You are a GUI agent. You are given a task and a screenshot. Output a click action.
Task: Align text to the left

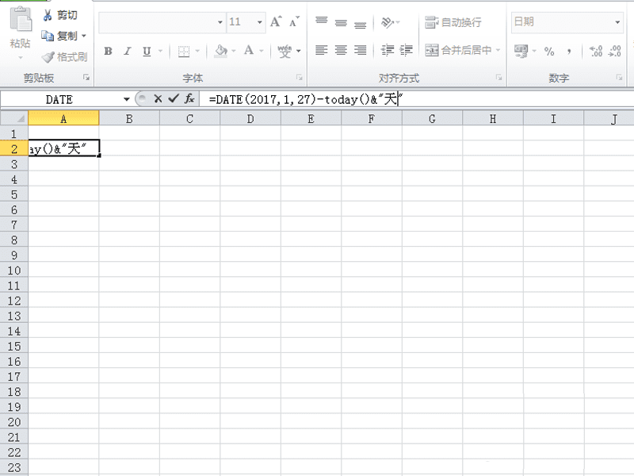tap(322, 50)
